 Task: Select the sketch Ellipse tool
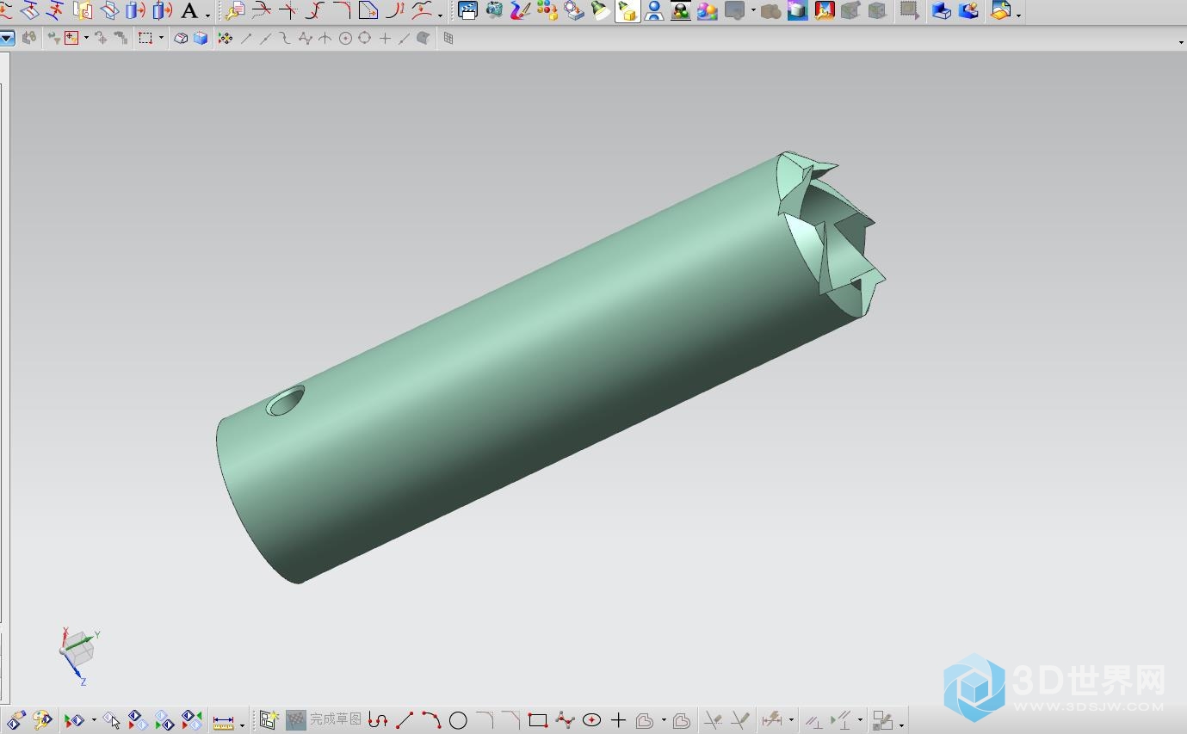click(591, 720)
